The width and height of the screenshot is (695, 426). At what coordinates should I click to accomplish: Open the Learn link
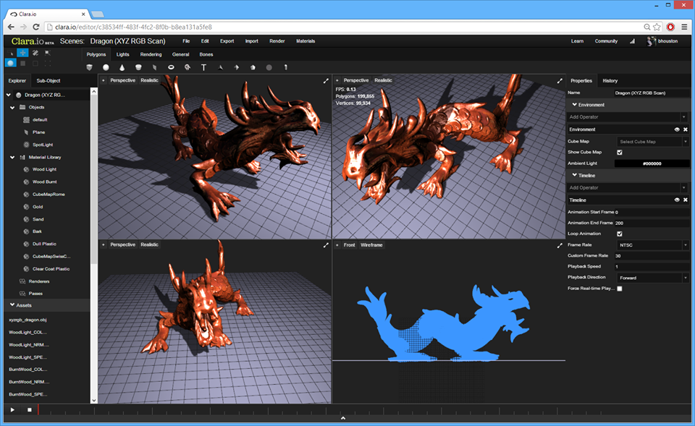tap(577, 41)
